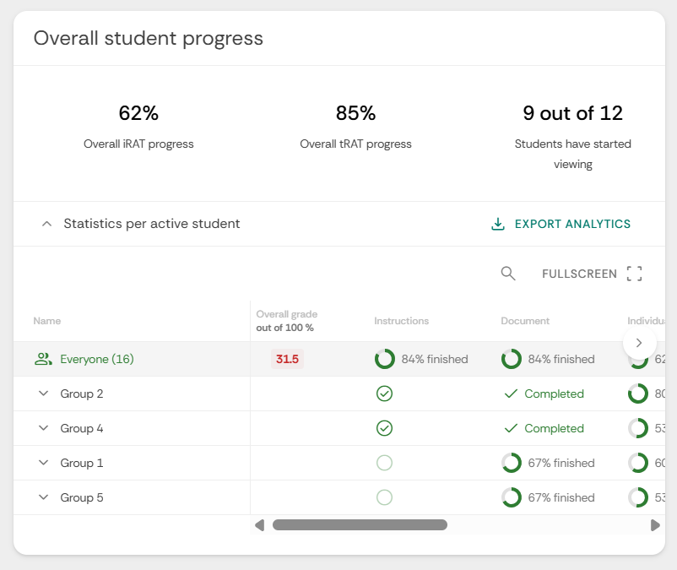Click the search magnifier icon
Screen dimensions: 677x570
point(508,274)
